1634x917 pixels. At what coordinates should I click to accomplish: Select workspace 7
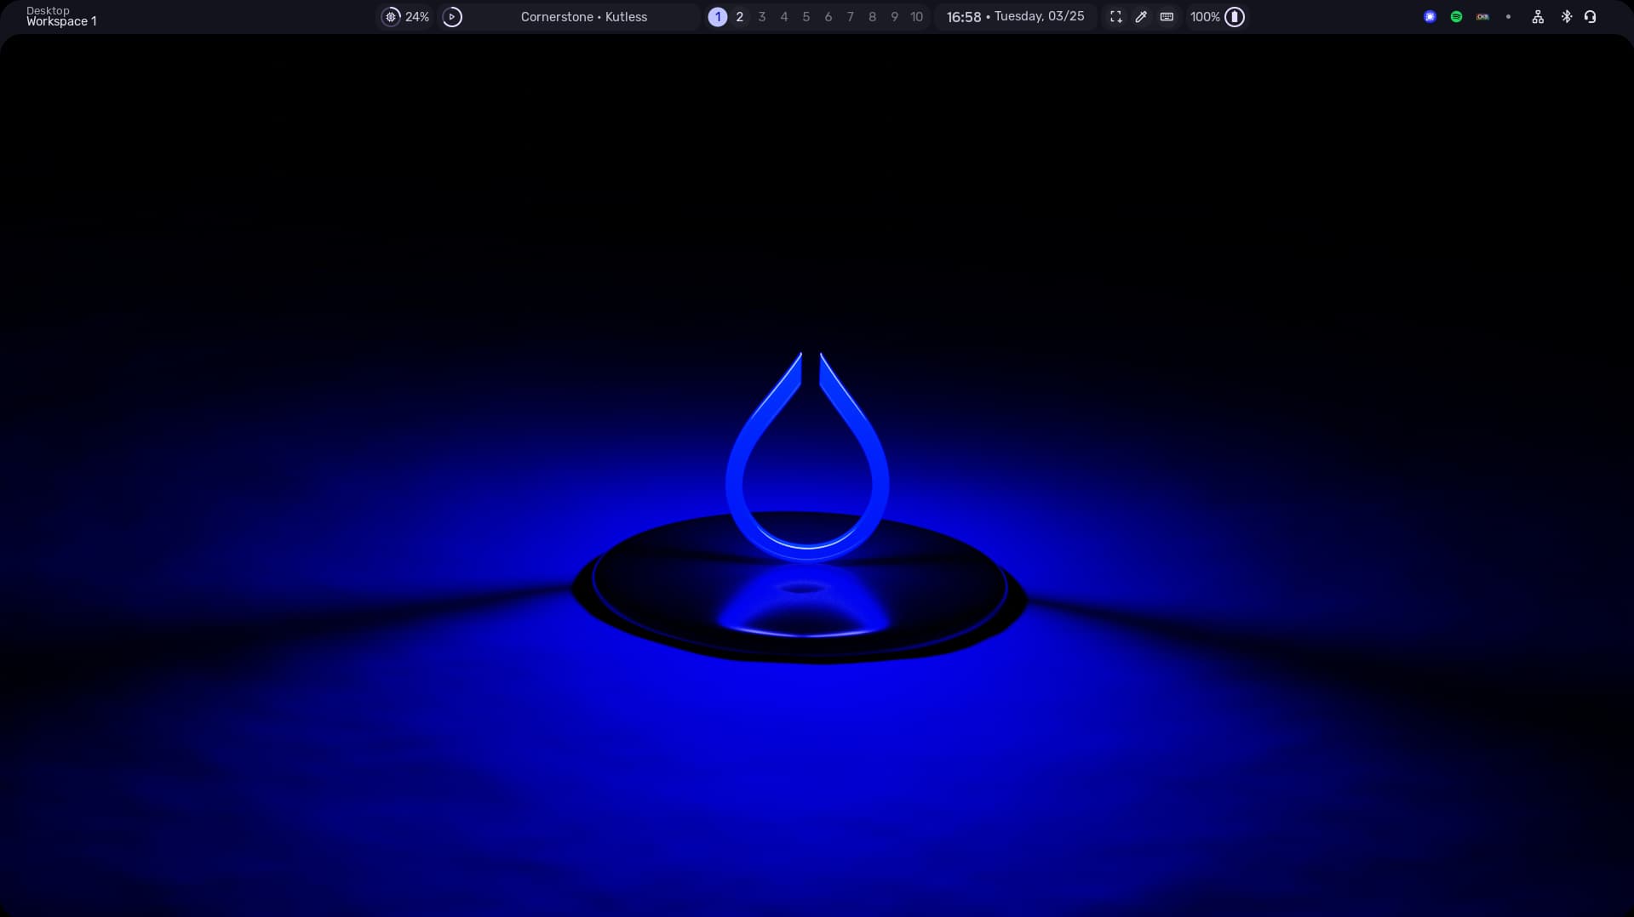pos(850,16)
